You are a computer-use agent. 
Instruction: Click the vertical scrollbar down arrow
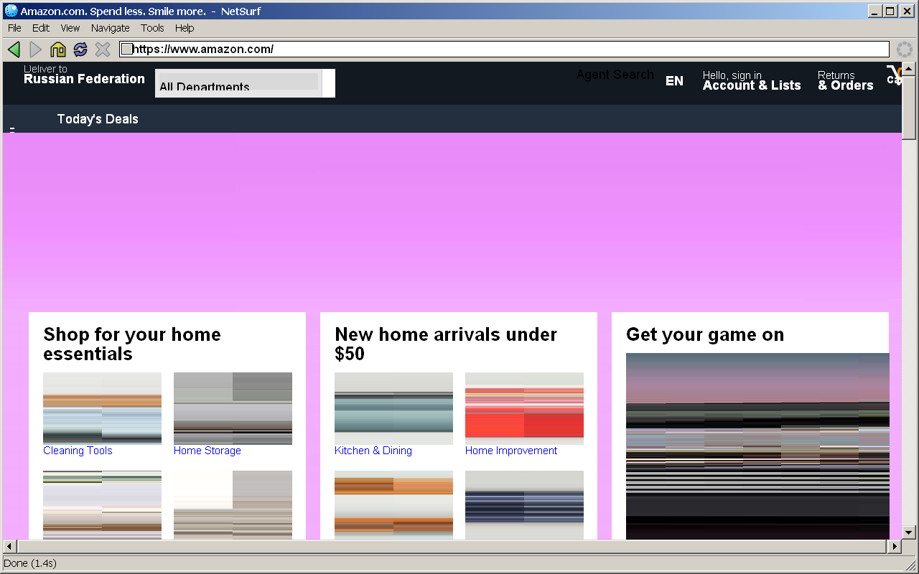pos(908,532)
